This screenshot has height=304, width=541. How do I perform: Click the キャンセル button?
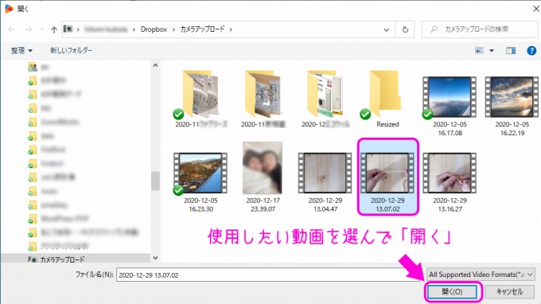coord(510,292)
